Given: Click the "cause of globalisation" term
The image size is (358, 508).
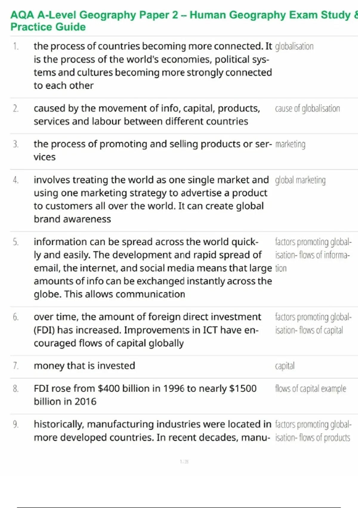Looking at the screenshot, I should coord(307,109).
